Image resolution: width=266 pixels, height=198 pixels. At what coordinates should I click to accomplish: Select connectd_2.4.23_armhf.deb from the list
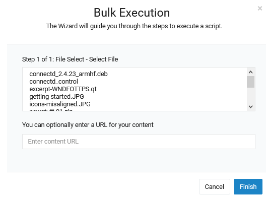pyautogui.click(x=69, y=74)
